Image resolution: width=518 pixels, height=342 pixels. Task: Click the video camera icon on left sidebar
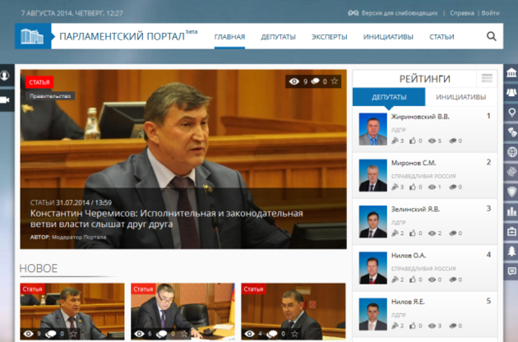pyautogui.click(x=5, y=99)
